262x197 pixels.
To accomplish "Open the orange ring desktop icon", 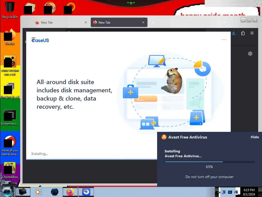I will tap(69, 8).
